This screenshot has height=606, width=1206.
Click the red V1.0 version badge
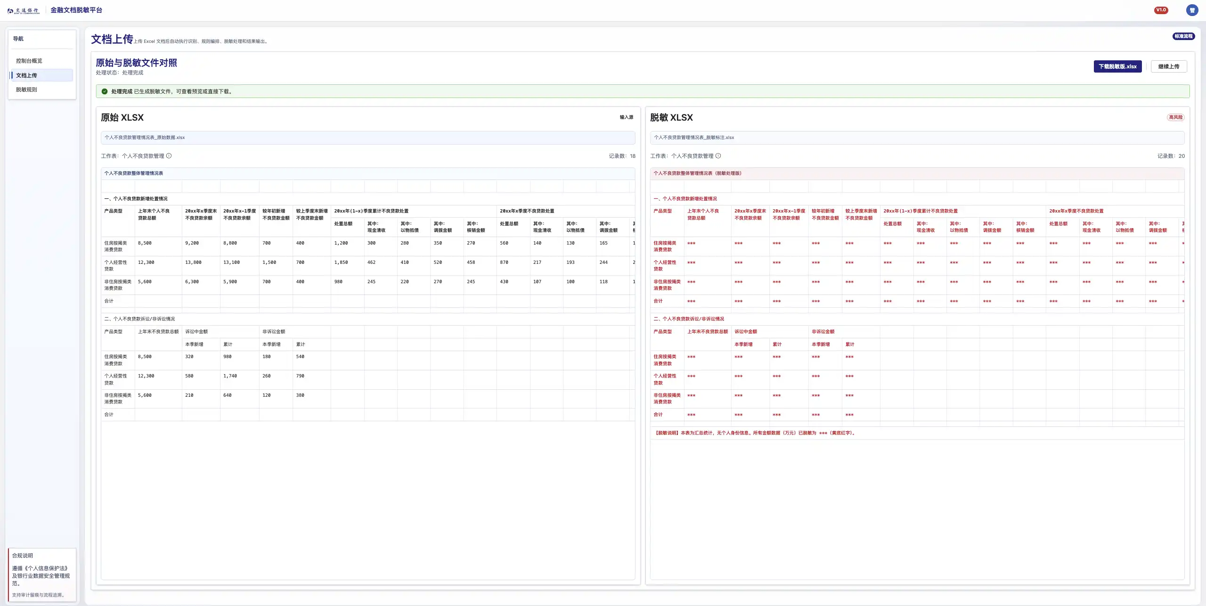(1161, 10)
